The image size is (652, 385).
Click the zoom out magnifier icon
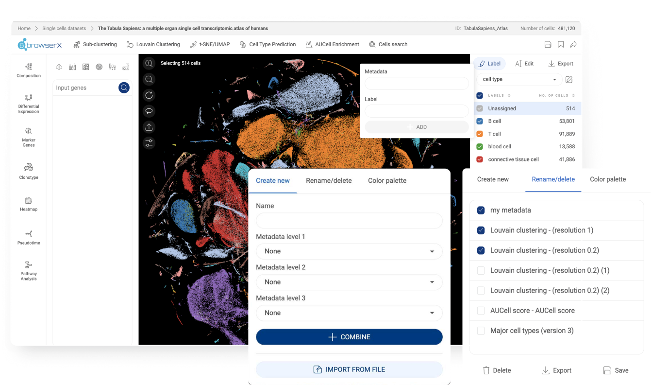pyautogui.click(x=149, y=79)
